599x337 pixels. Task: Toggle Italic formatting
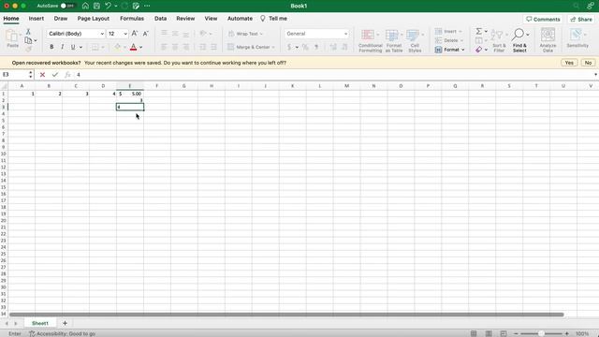(x=63, y=47)
